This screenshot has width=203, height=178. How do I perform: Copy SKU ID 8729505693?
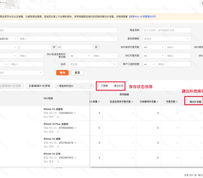coord(75,128)
